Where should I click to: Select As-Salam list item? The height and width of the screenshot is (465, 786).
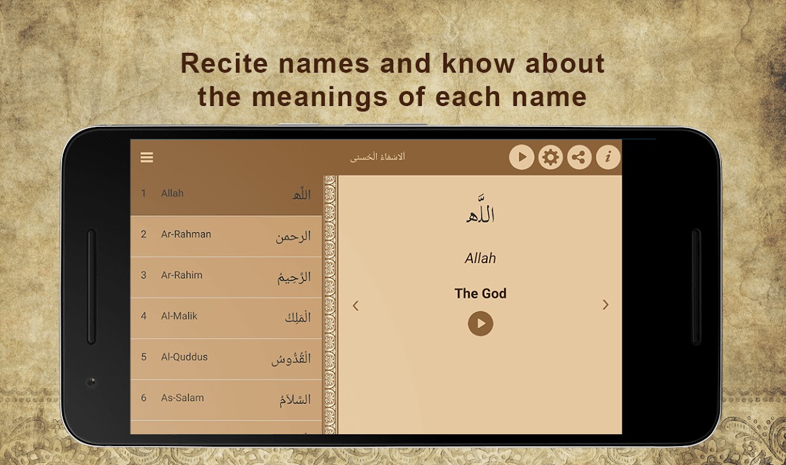(226, 399)
